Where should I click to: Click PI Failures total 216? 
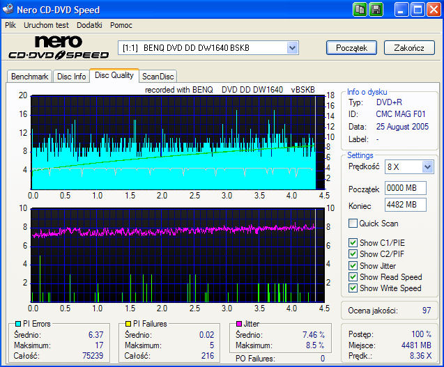(208, 355)
